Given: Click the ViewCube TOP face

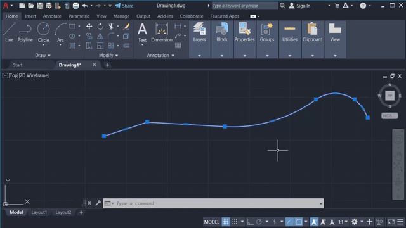Looking at the screenshot, I should coord(390,96).
